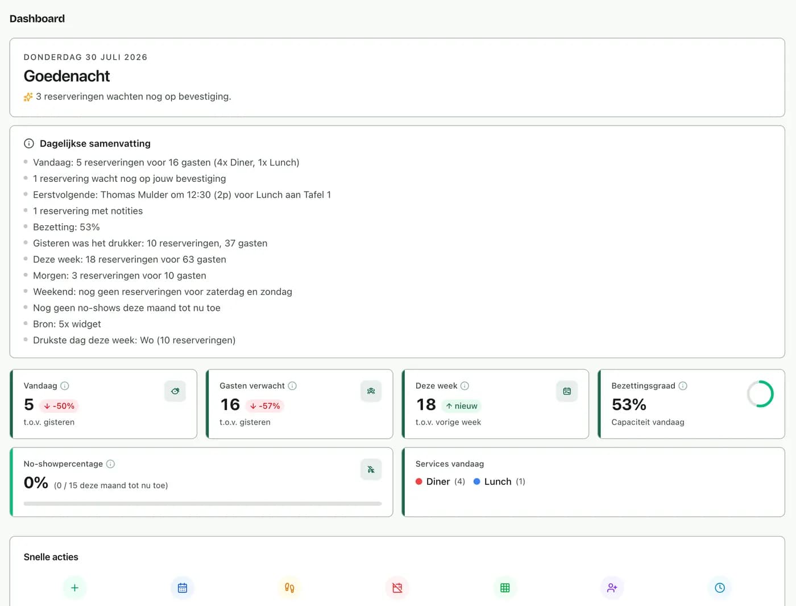Click the number 18 in Deze week card
This screenshot has height=606, width=796.
[x=426, y=405]
